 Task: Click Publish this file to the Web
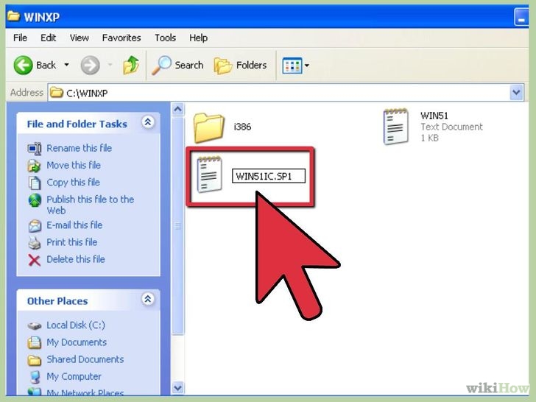(x=91, y=205)
